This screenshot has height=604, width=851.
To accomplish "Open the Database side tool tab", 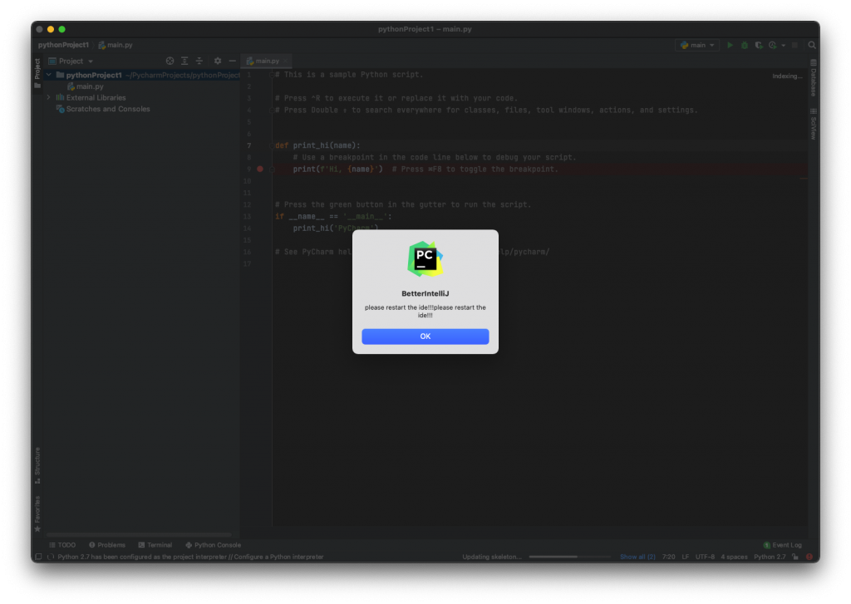I will (813, 78).
